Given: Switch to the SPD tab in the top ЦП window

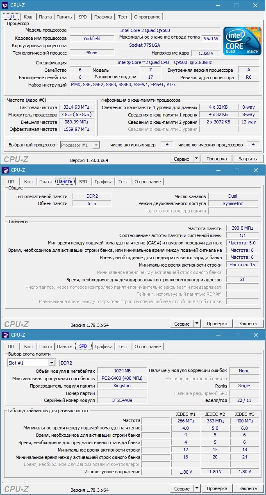Looking at the screenshot, I should [x=83, y=17].
